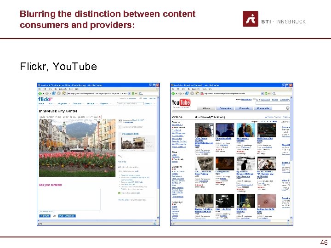This screenshot has height=248, width=331.
Task: Open Flickr Explore menu
Action: pos(105,104)
